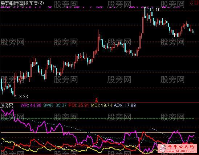The height and width of the screenshot is (155, 199).
Task: Click the red divider between chart and indicator
Action: coord(99,102)
